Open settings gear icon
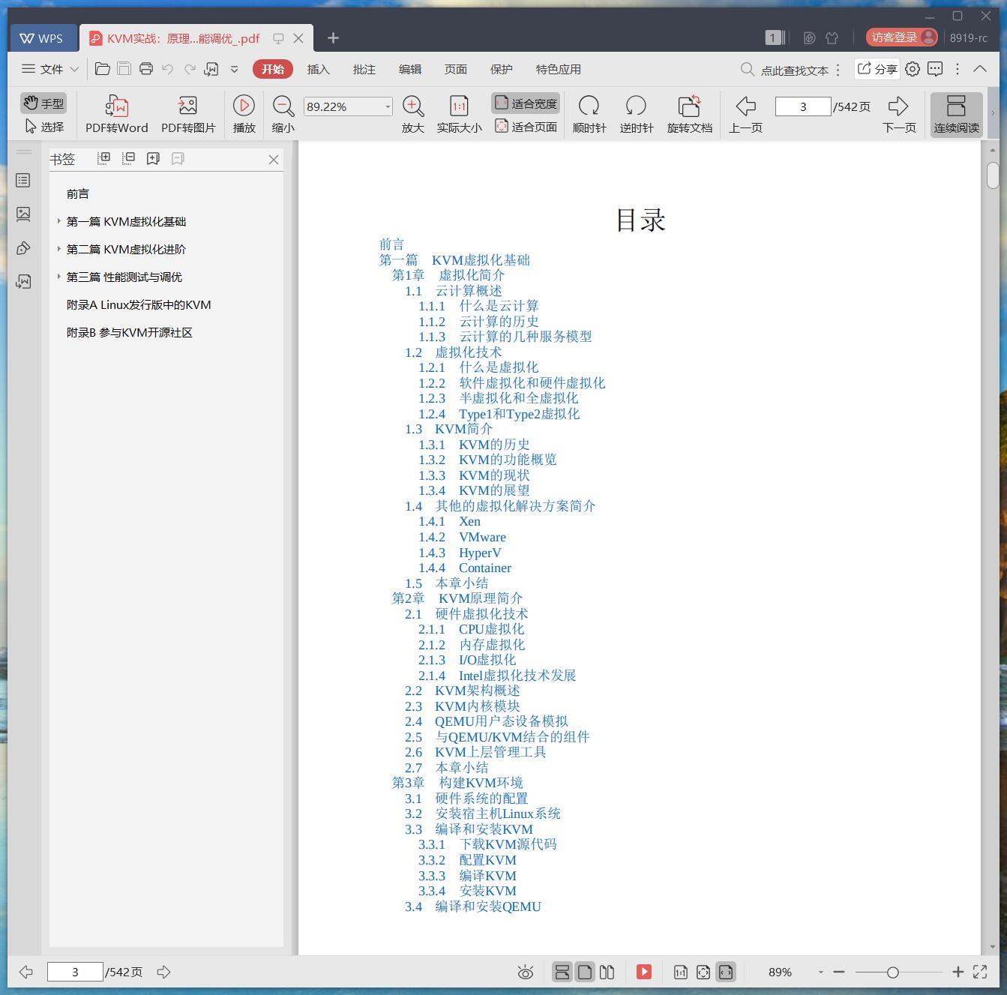This screenshot has height=995, width=1007. point(913,69)
